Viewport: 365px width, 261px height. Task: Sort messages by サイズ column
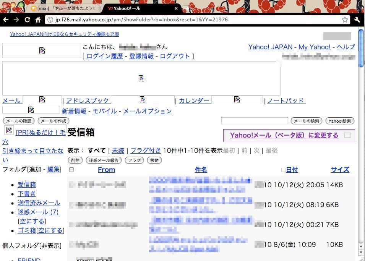pyautogui.click(x=340, y=170)
